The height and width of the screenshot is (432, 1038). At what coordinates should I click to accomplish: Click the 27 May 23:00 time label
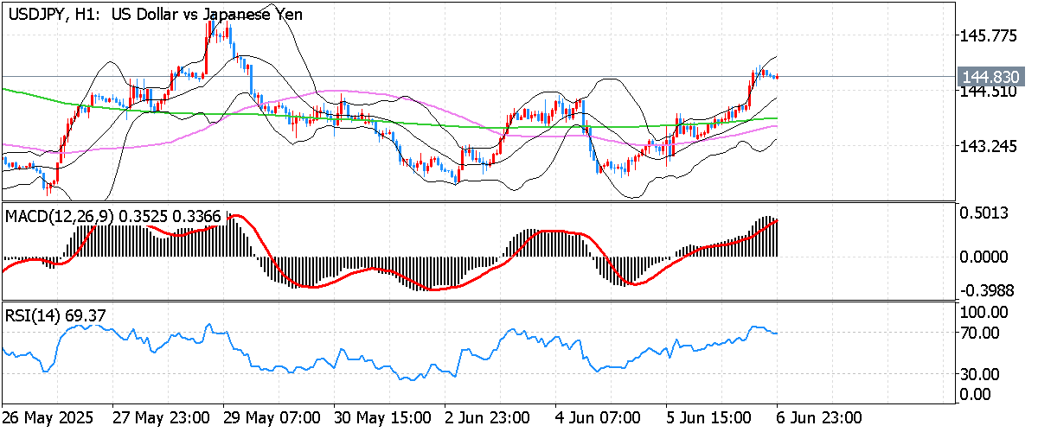(161, 417)
